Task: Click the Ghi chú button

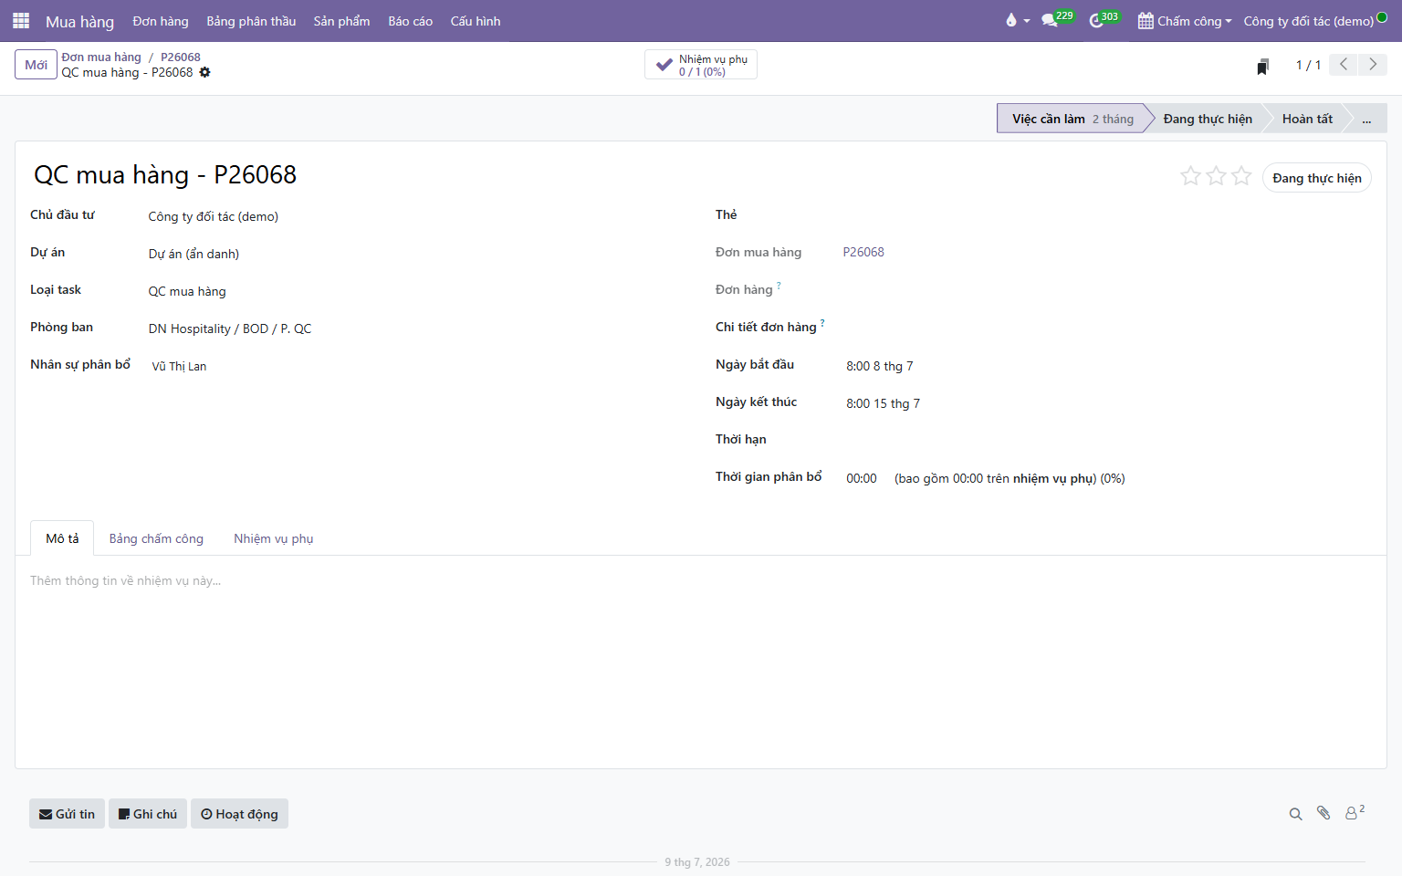Action: [148, 814]
